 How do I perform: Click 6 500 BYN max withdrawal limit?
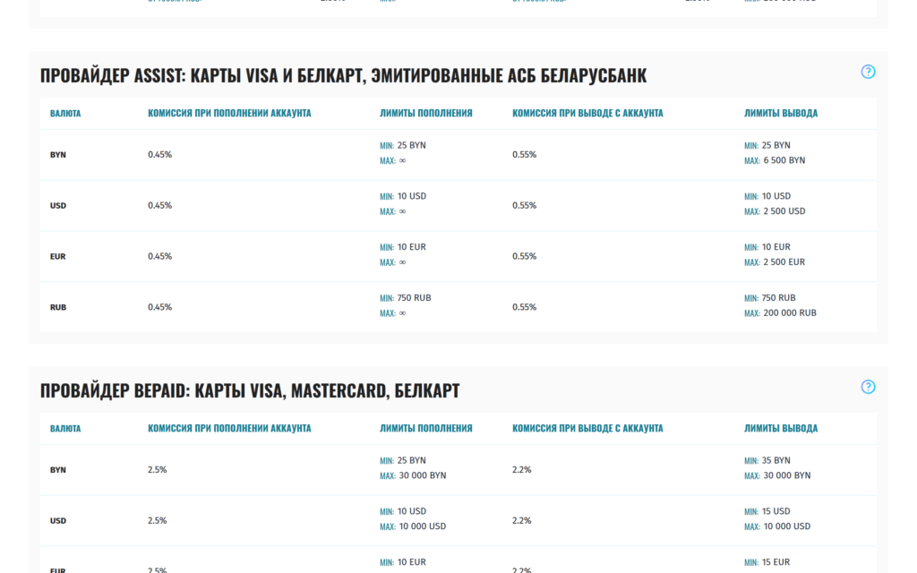pos(784,160)
